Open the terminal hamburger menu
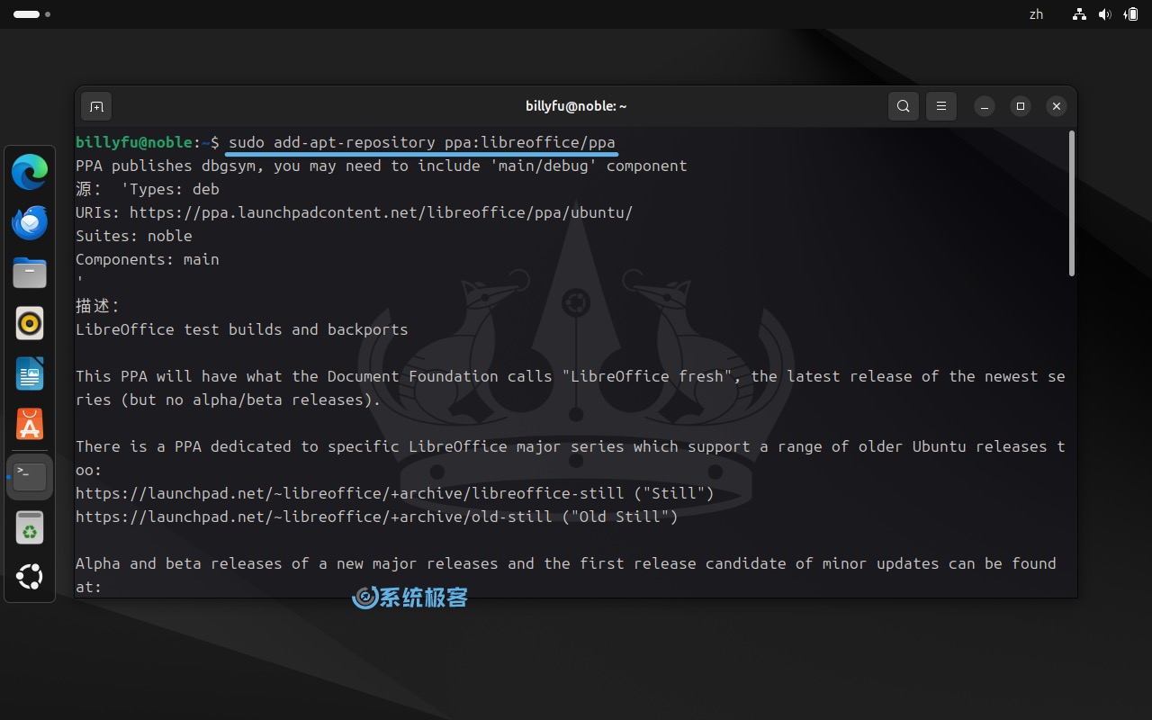Image resolution: width=1152 pixels, height=720 pixels. pyautogui.click(x=940, y=106)
